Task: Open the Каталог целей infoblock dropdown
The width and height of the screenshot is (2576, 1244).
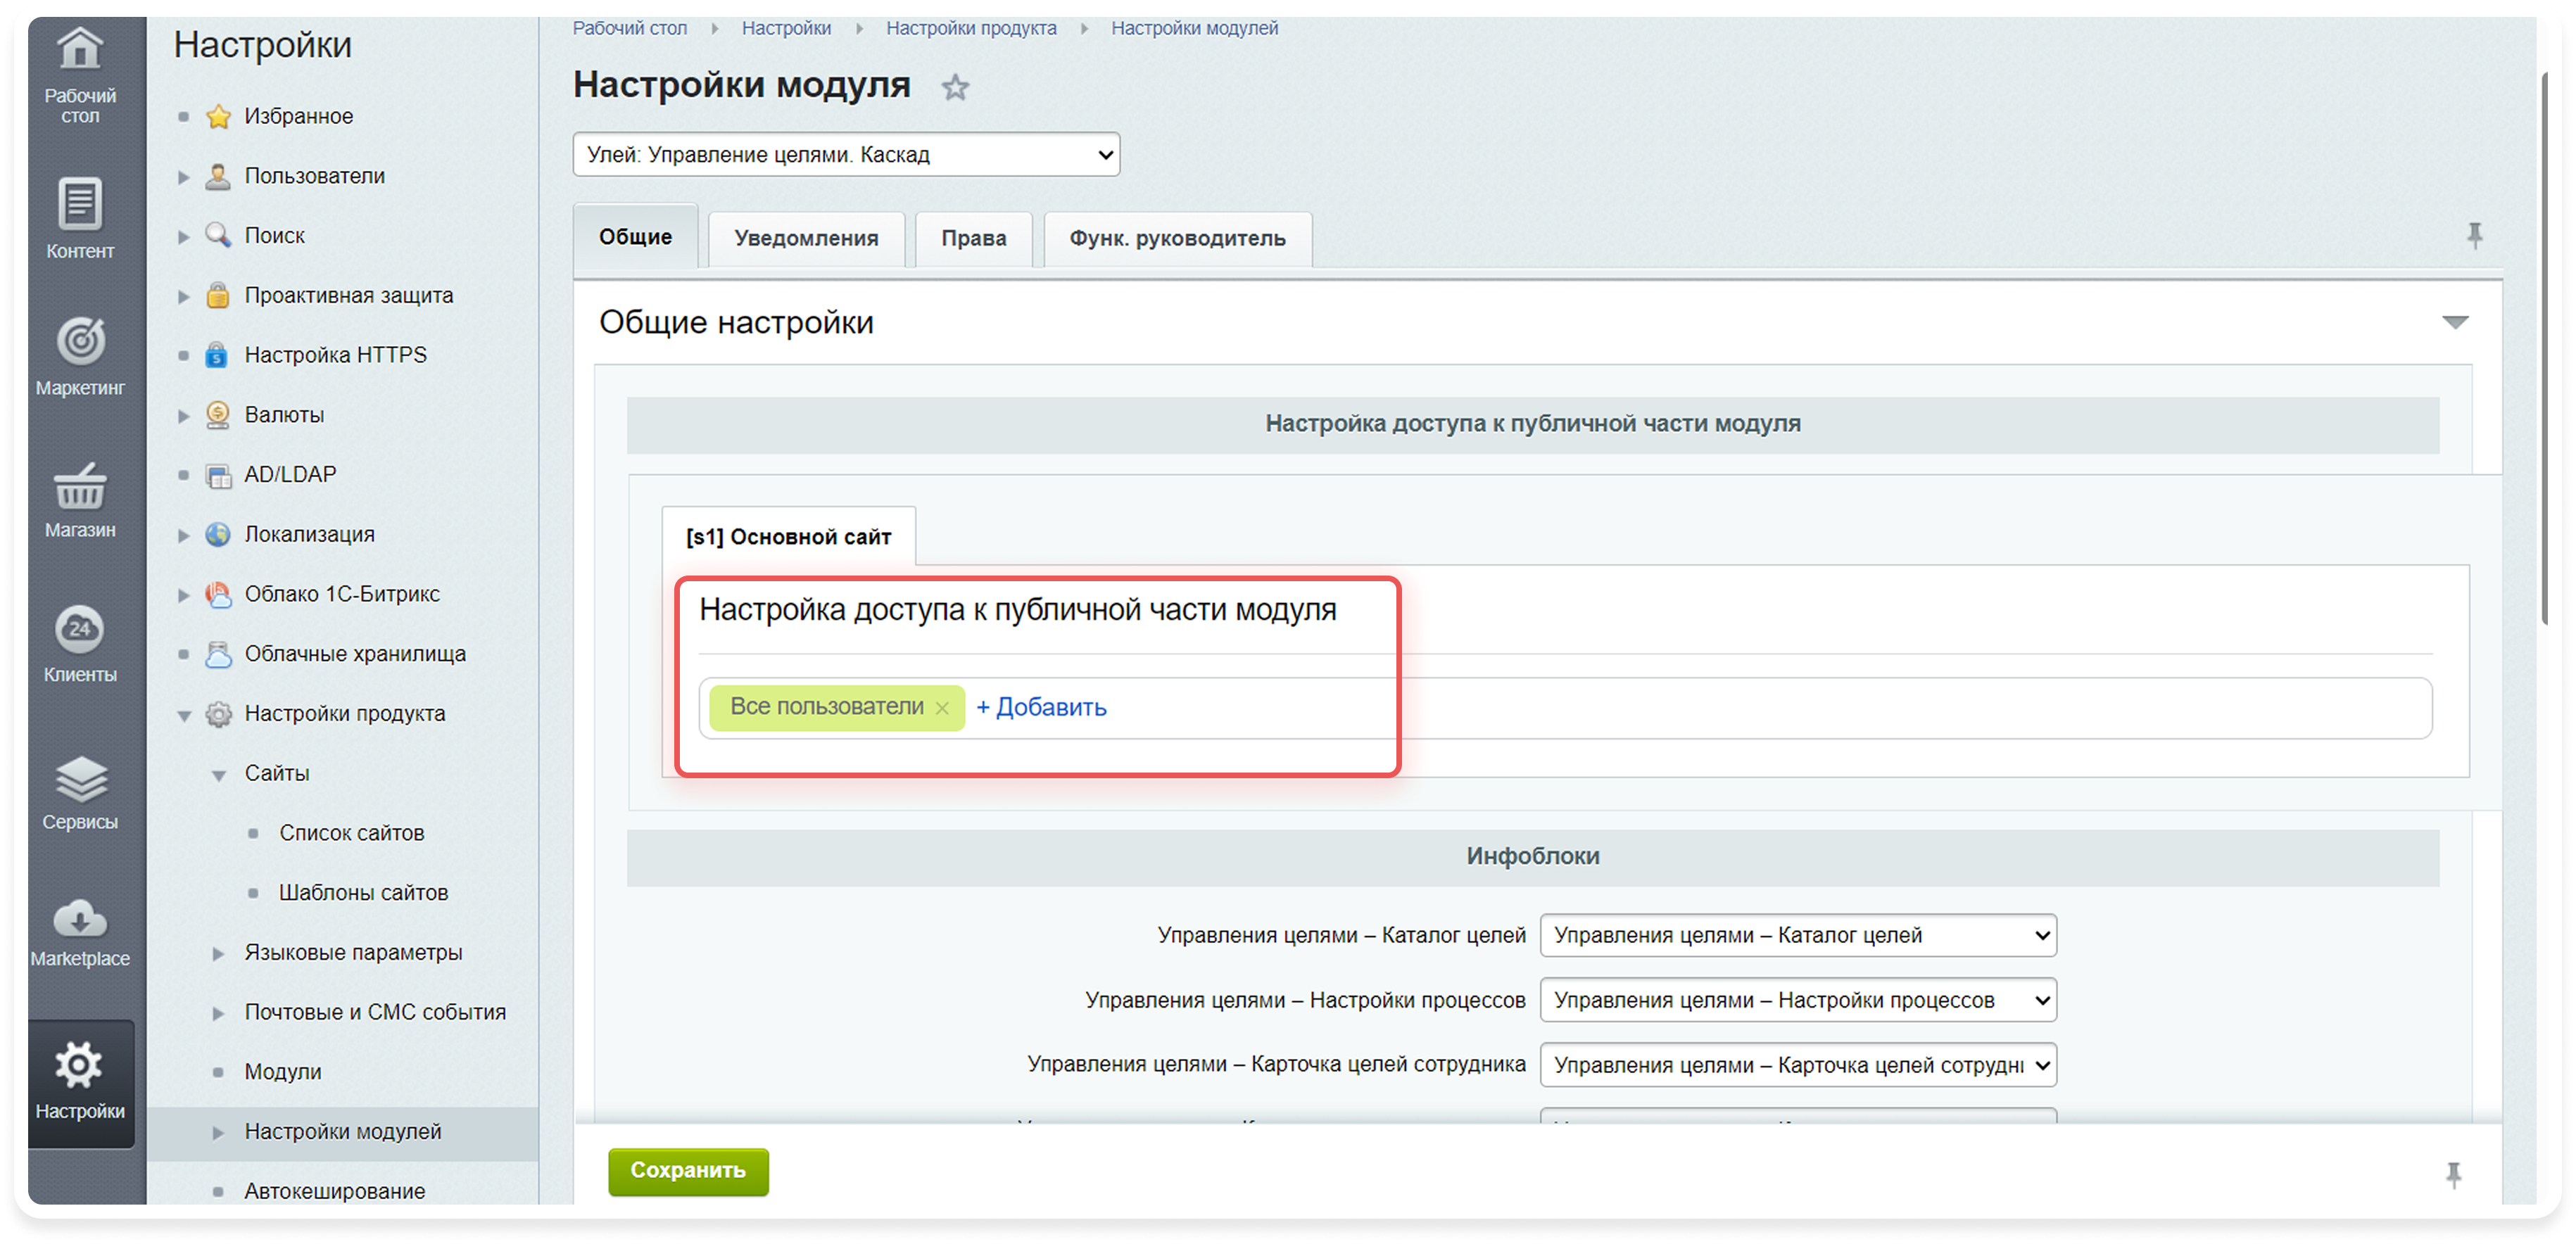Action: (x=1797, y=936)
